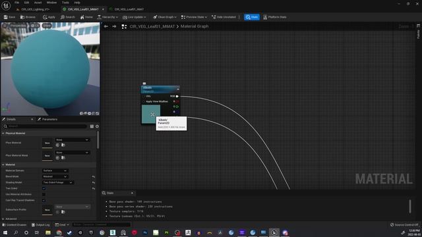Image resolution: width=422 pixels, height=237 pixels.
Task: Click the Albedo node RGB output pin
Action: 177,96
